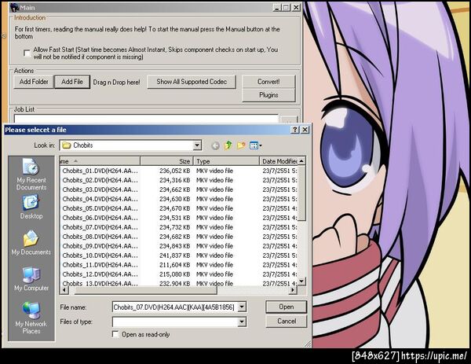Click size value 211,604 KB
471x364 pixels.
(174, 265)
